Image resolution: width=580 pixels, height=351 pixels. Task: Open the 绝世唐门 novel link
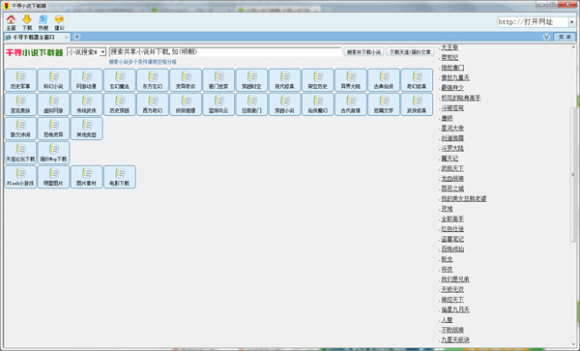click(x=452, y=68)
